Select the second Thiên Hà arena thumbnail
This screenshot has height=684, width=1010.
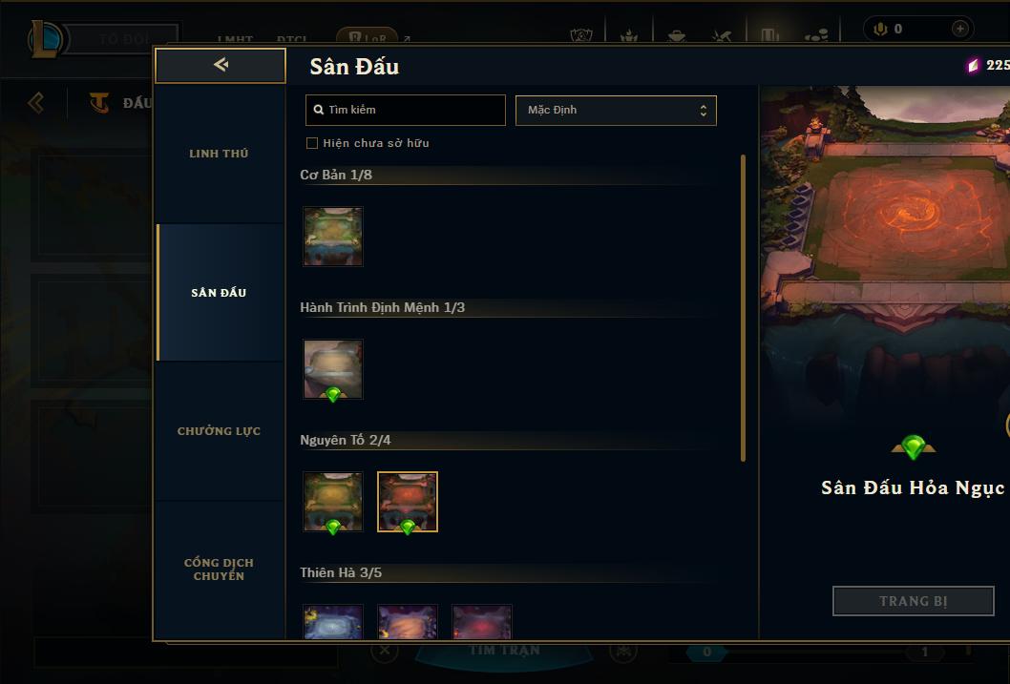(407, 622)
